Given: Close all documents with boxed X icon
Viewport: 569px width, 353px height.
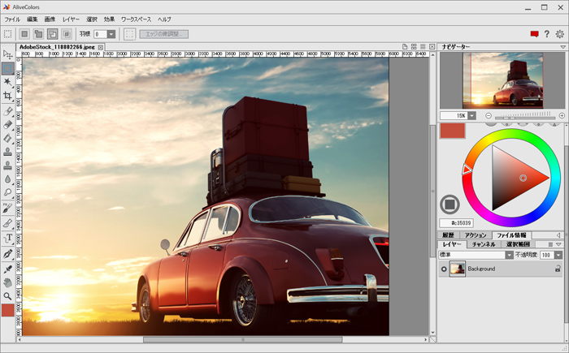Looking at the screenshot, I should (x=432, y=47).
